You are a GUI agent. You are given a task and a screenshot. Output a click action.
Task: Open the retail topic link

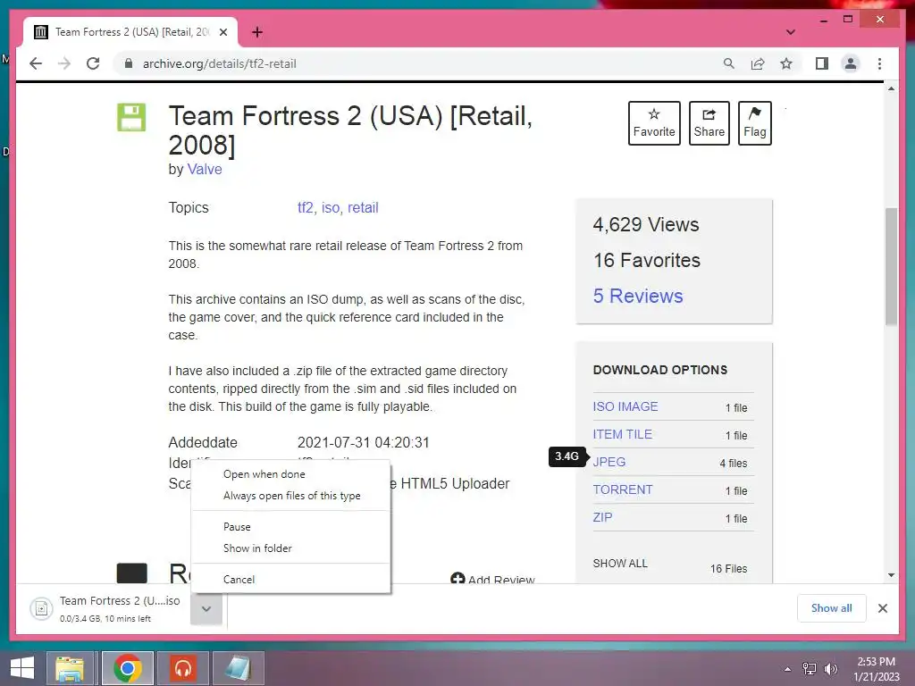coord(363,207)
